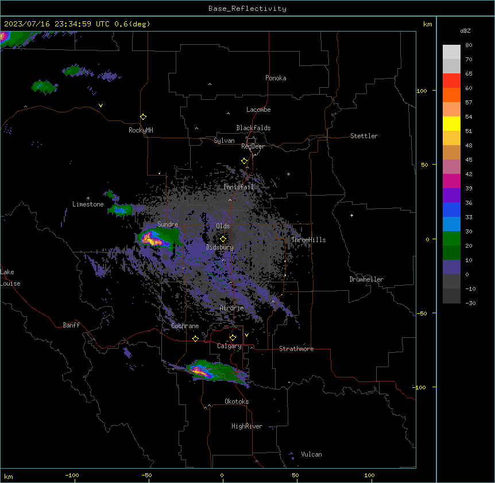495x483 pixels.
Task: Click the light gray 80 dBZ legend swatch
Action: click(x=451, y=52)
